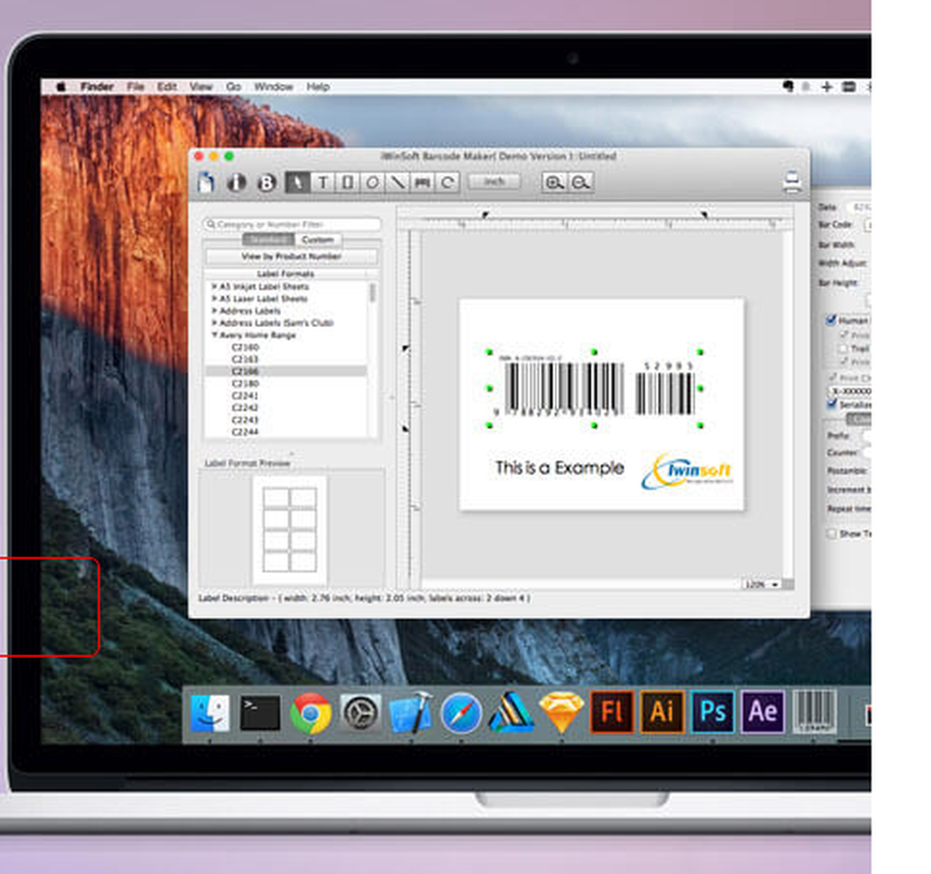This screenshot has width=931, height=874.
Task: Select the image insert tool
Action: (422, 183)
